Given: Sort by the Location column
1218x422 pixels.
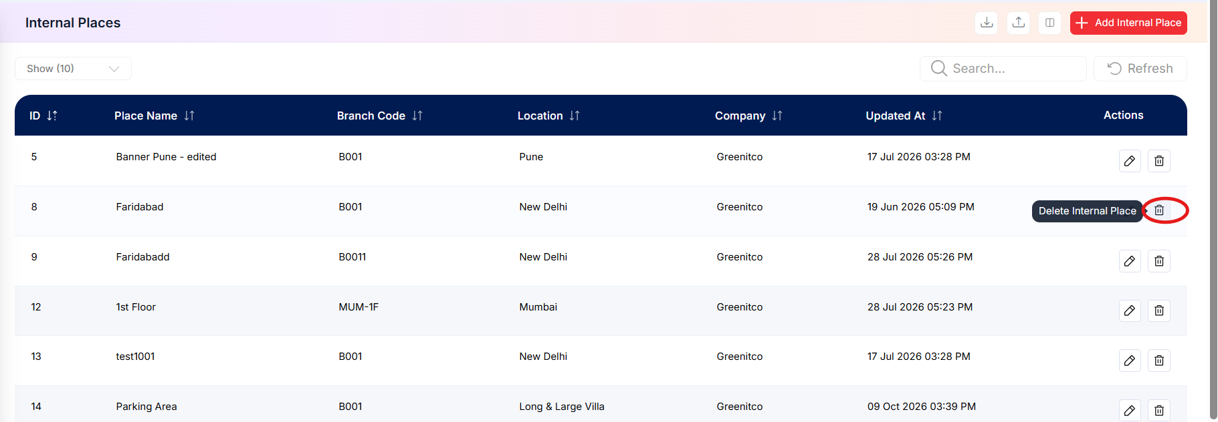Looking at the screenshot, I should 575,116.
